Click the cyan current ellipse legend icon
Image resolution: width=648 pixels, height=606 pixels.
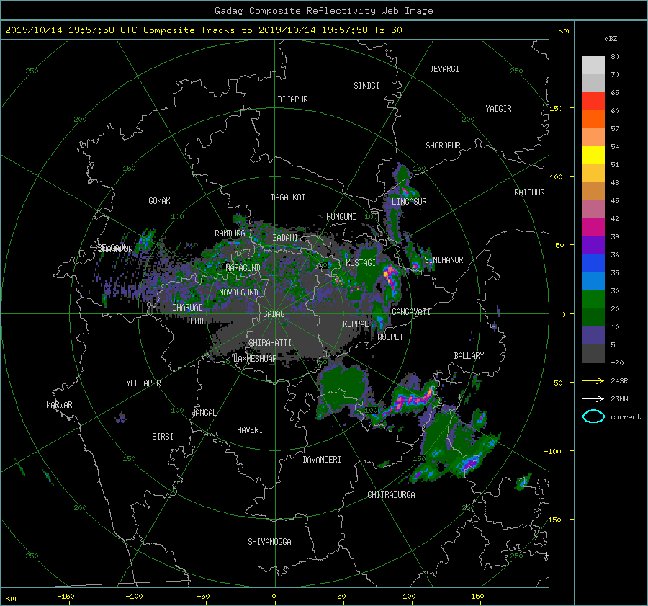(x=593, y=416)
